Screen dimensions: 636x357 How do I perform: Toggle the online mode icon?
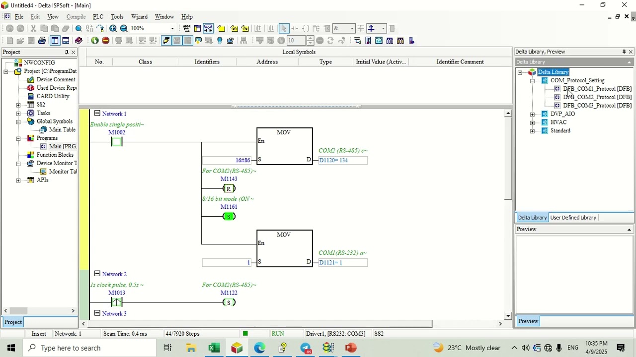point(166,40)
